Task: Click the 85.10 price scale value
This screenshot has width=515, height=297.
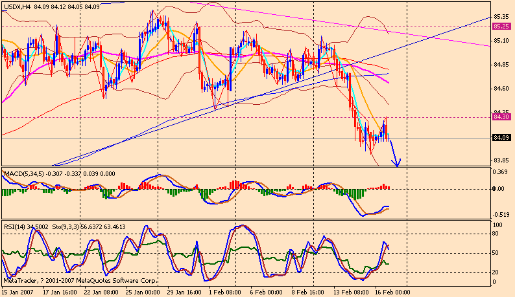Action: [x=501, y=41]
